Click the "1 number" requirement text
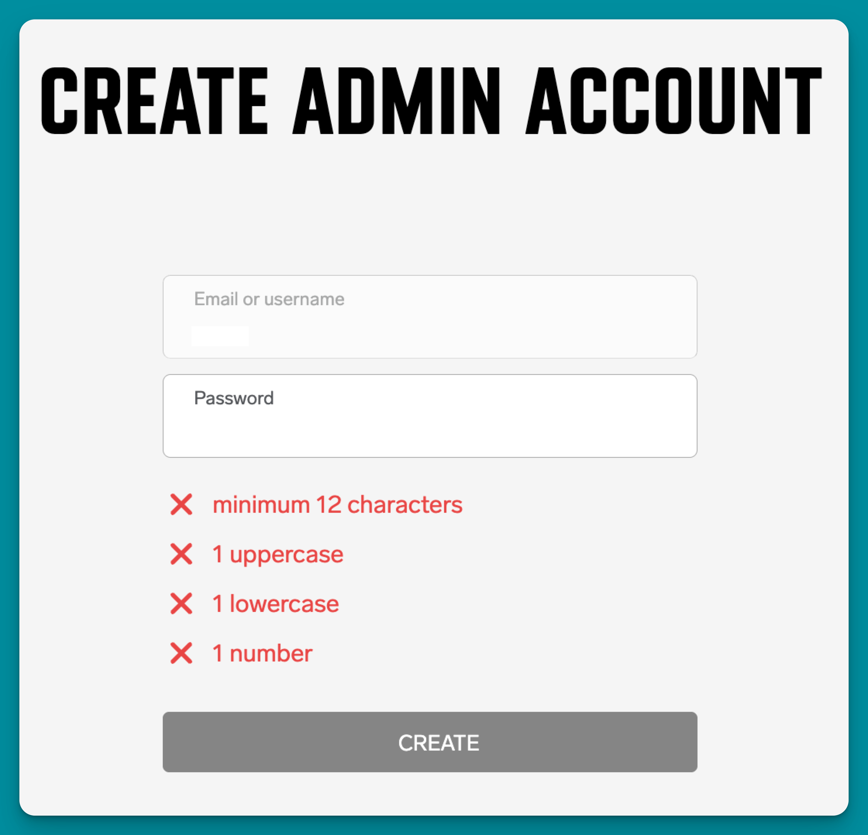 click(x=262, y=653)
